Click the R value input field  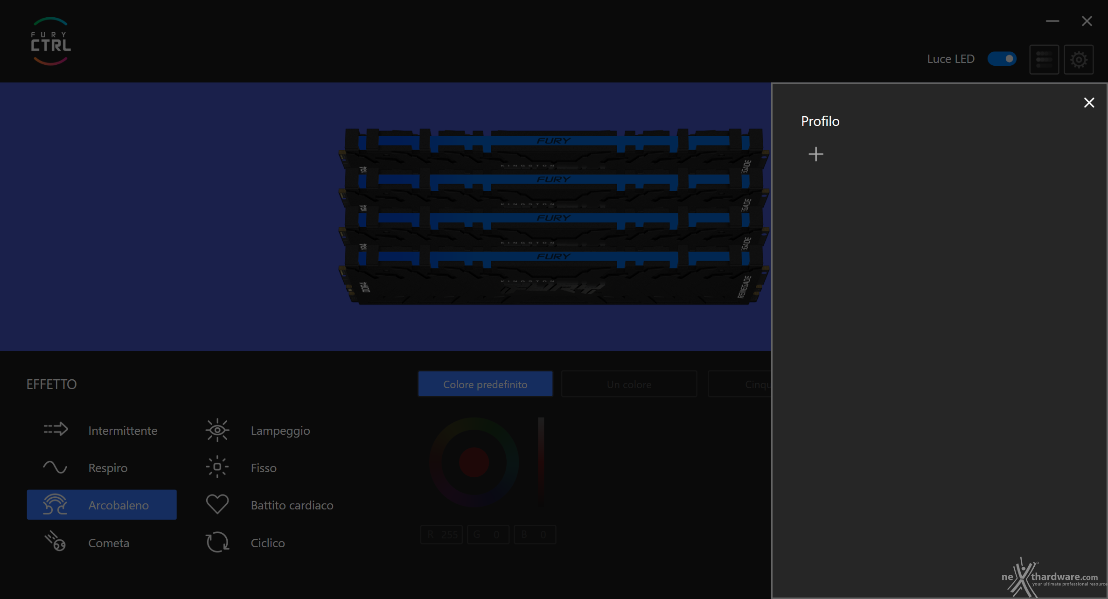coord(441,534)
